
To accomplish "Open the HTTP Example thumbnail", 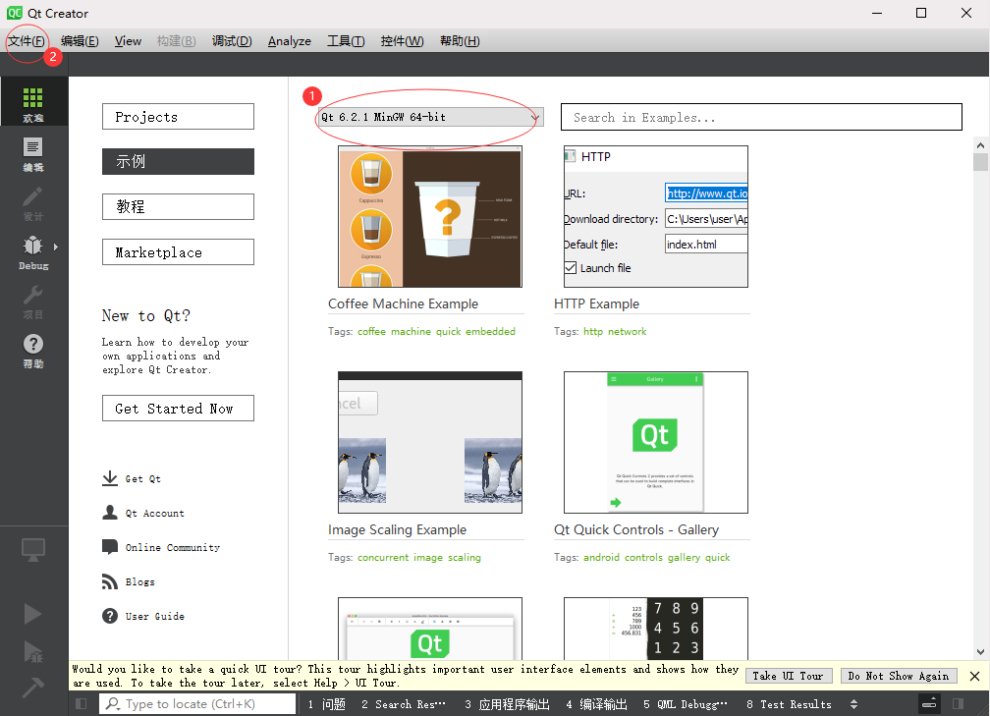I will click(x=656, y=216).
